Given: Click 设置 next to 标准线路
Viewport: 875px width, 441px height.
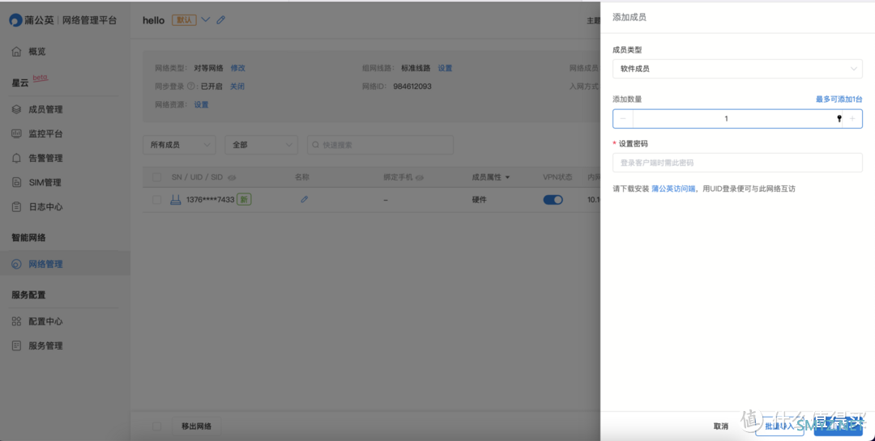Looking at the screenshot, I should [x=445, y=68].
